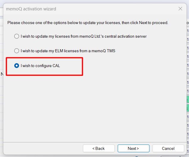The width and height of the screenshot is (189, 157).
Task: Click the 'I wish to configure CAL' label
Action: (40, 66)
